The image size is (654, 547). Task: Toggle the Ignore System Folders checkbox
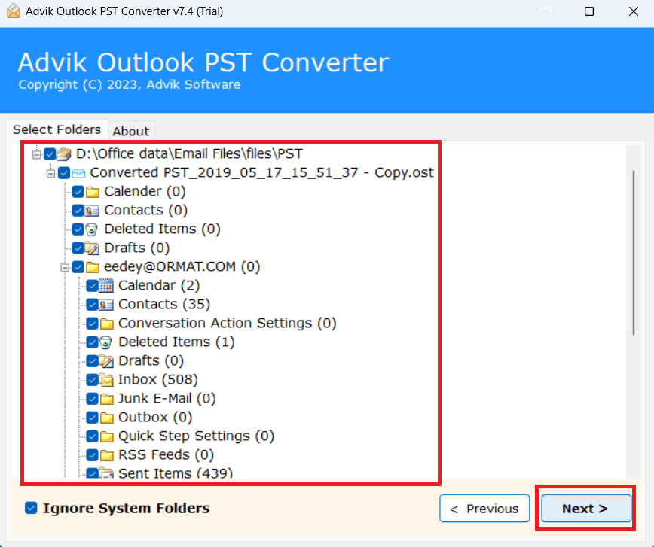[x=31, y=508]
